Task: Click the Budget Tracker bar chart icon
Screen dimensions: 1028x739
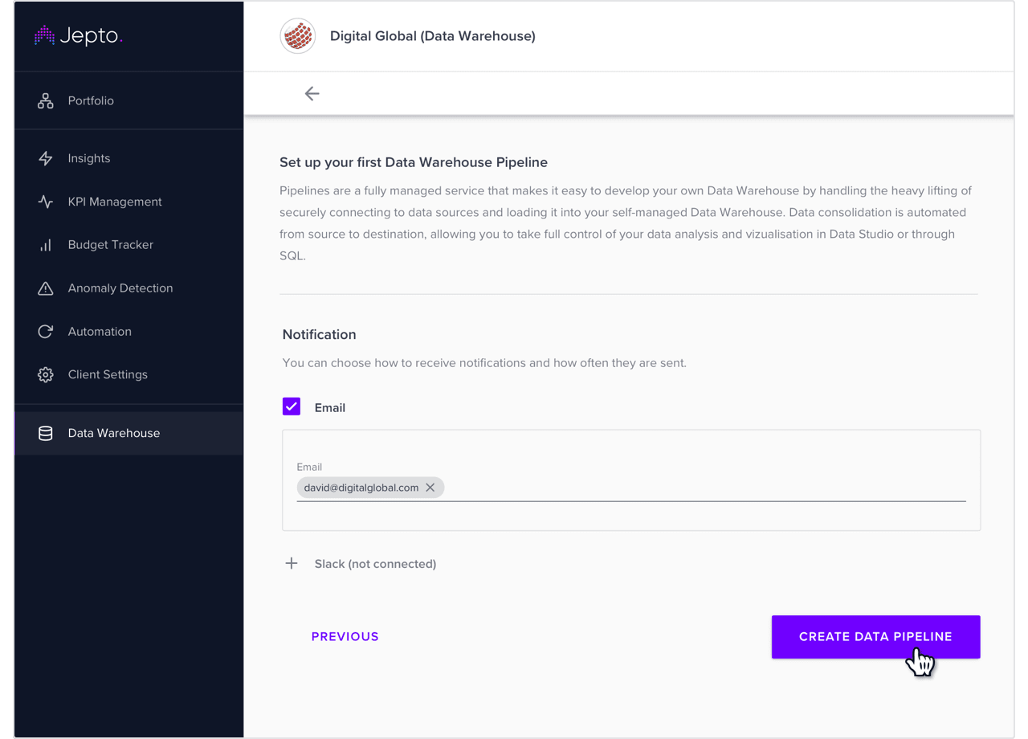Action: 46,245
